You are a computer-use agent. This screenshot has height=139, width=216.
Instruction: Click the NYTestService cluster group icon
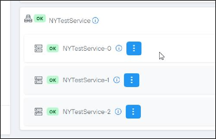point(28,19)
